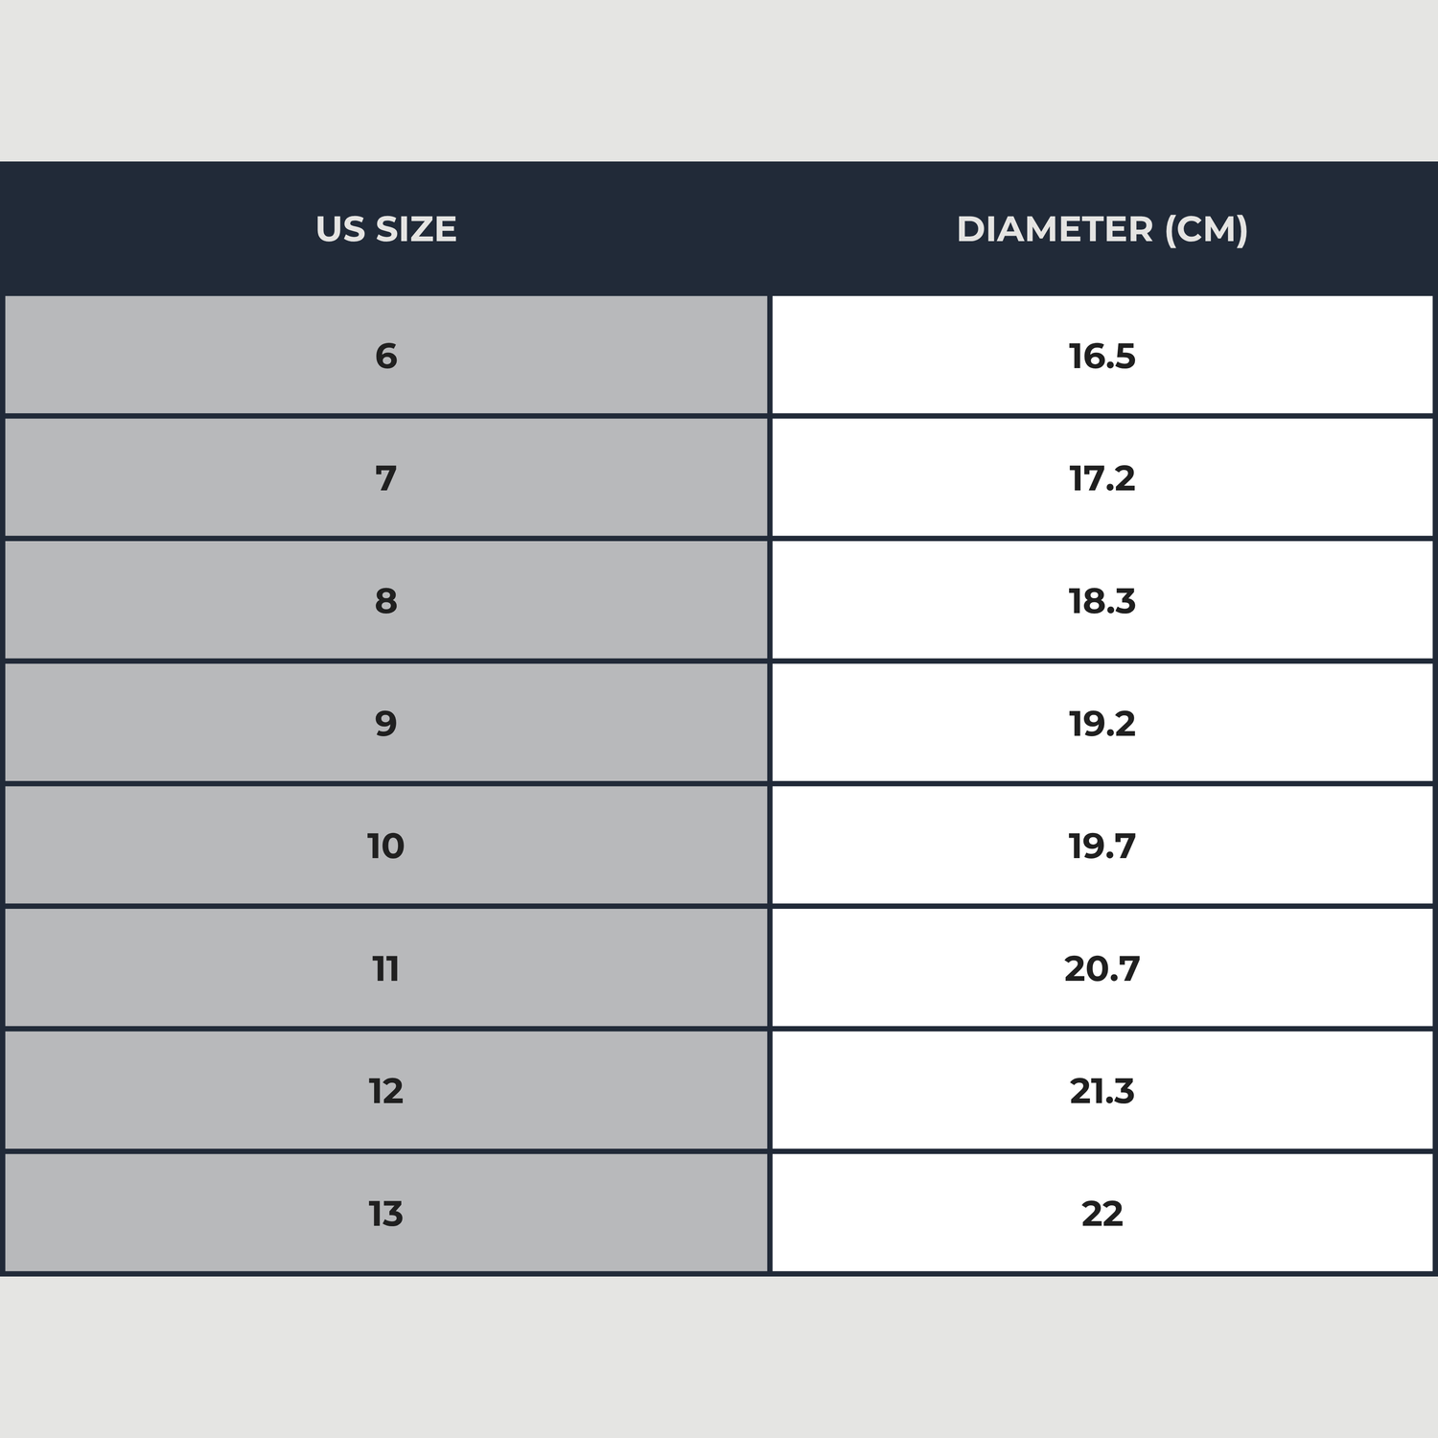Select the US size 7 cell
Image resolution: width=1438 pixels, height=1438 pixels.
pos(385,477)
